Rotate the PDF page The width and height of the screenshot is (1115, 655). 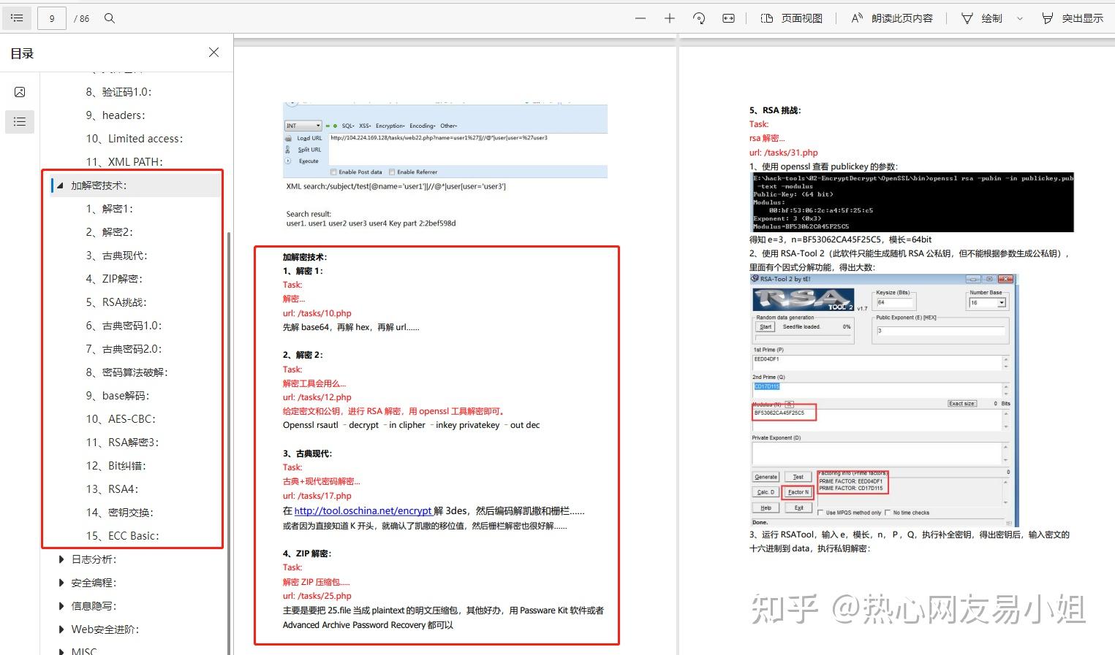tap(699, 18)
